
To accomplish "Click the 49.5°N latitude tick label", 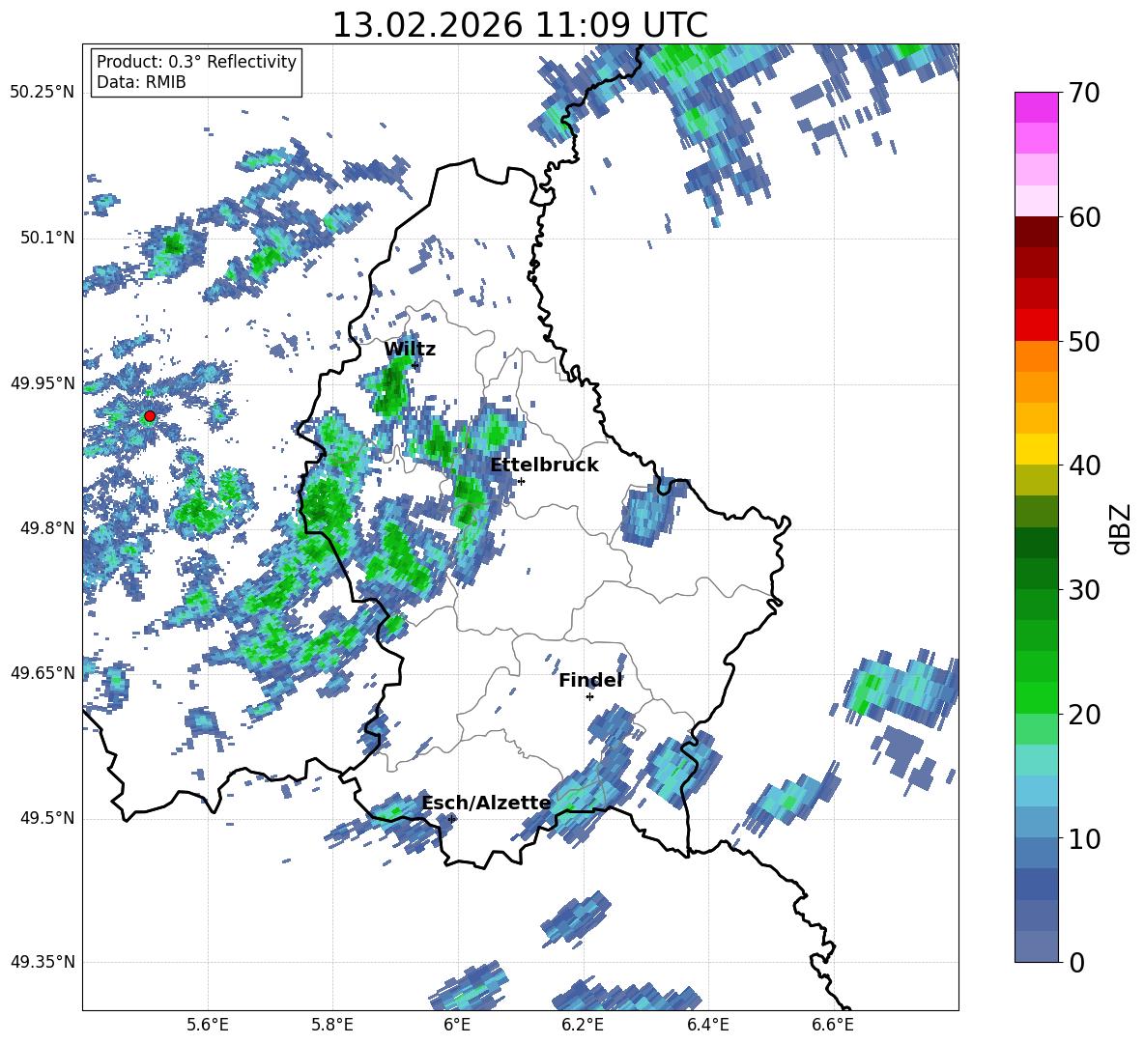I will click(x=46, y=818).
